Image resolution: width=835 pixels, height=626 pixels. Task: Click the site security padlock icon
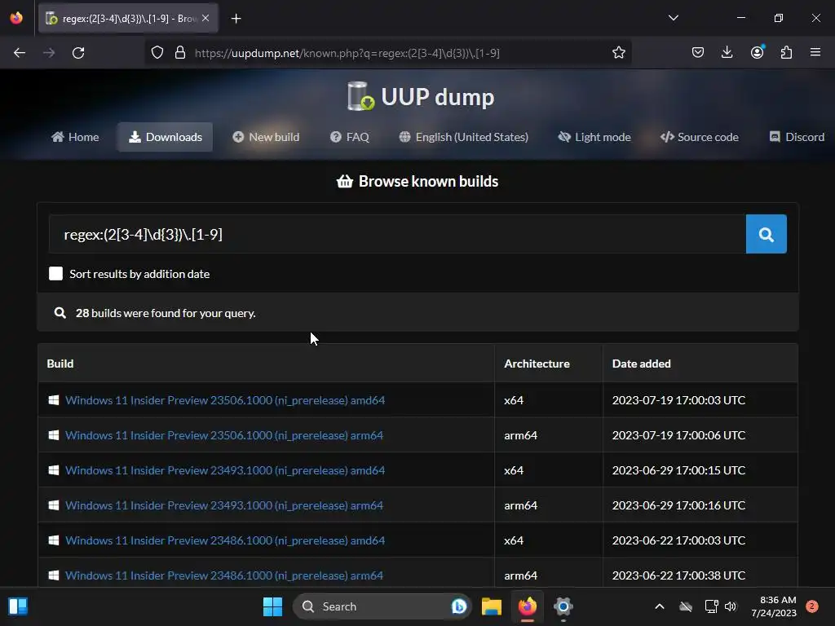[180, 53]
